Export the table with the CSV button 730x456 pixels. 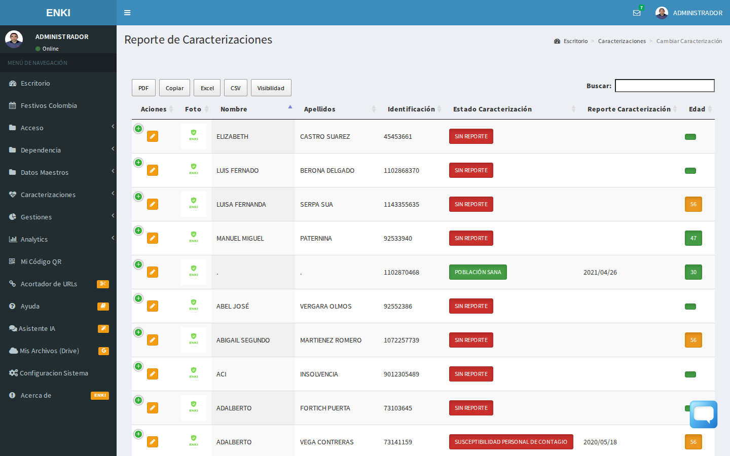pos(236,88)
